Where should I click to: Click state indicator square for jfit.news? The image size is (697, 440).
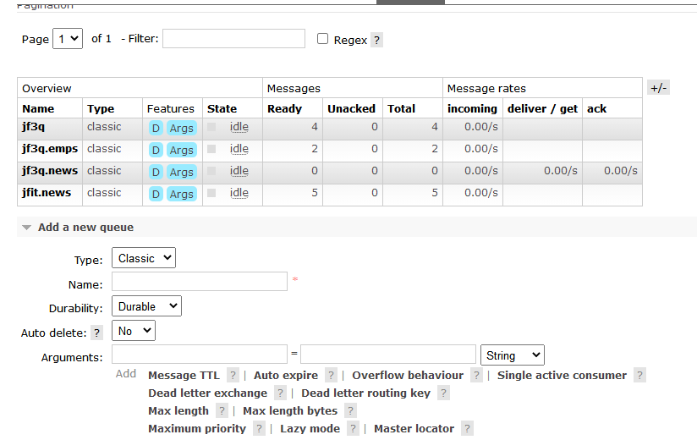click(x=211, y=193)
